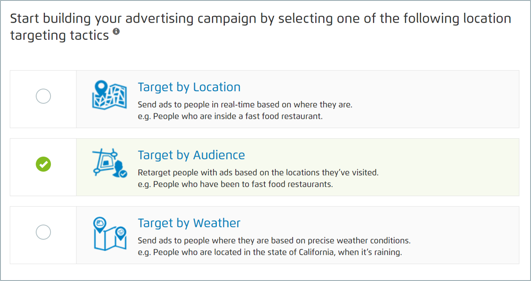Select the Target by Location radio button
The image size is (531, 281).
point(43,96)
